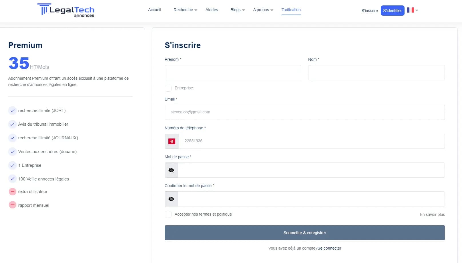
Task: Click check icon beside recherche illimité (JORT)
Action: click(12, 111)
